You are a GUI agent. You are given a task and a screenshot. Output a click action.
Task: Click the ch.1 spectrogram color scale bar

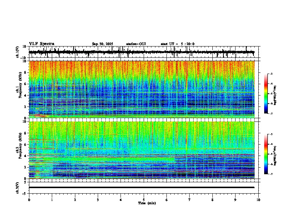(266, 94)
